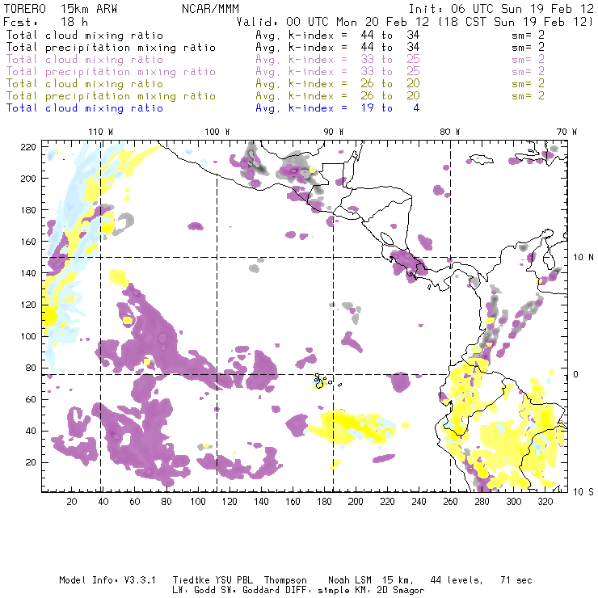Click the black Total precipitation mixing ratio legend

click(110, 48)
